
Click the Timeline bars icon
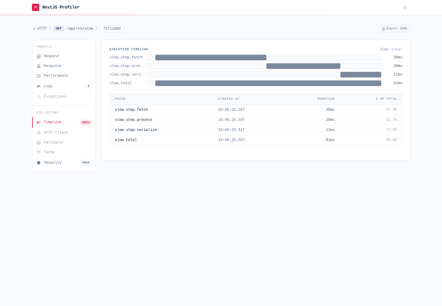[x=39, y=122]
